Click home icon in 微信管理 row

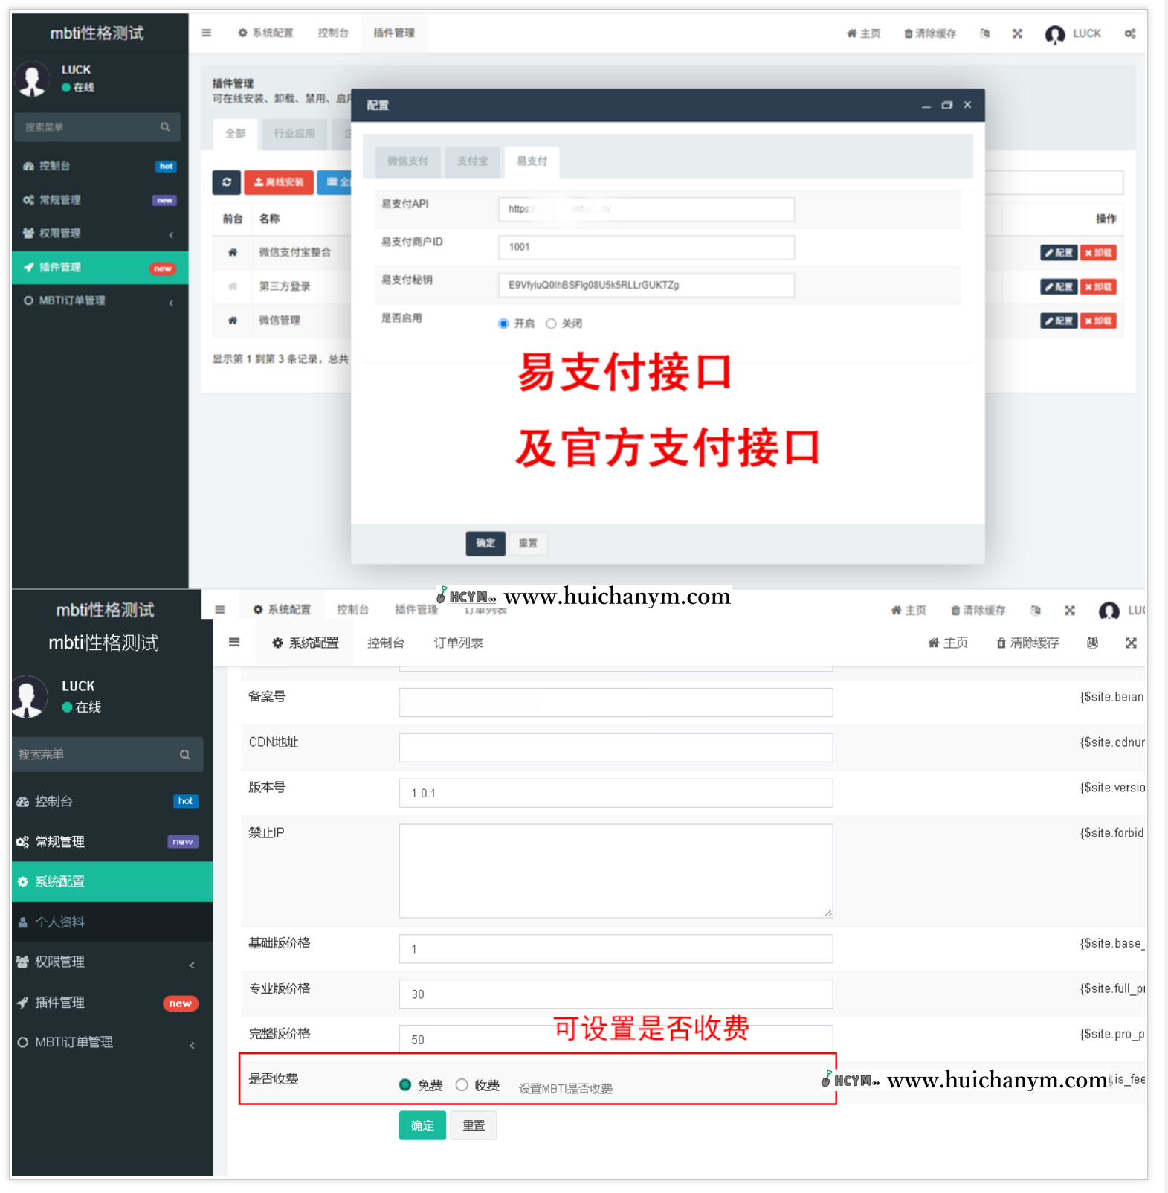point(233,321)
